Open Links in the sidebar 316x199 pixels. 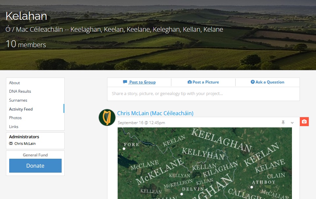click(14, 127)
